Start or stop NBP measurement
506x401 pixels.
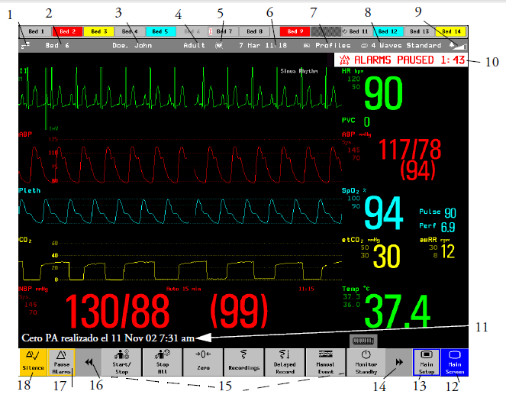click(x=121, y=362)
